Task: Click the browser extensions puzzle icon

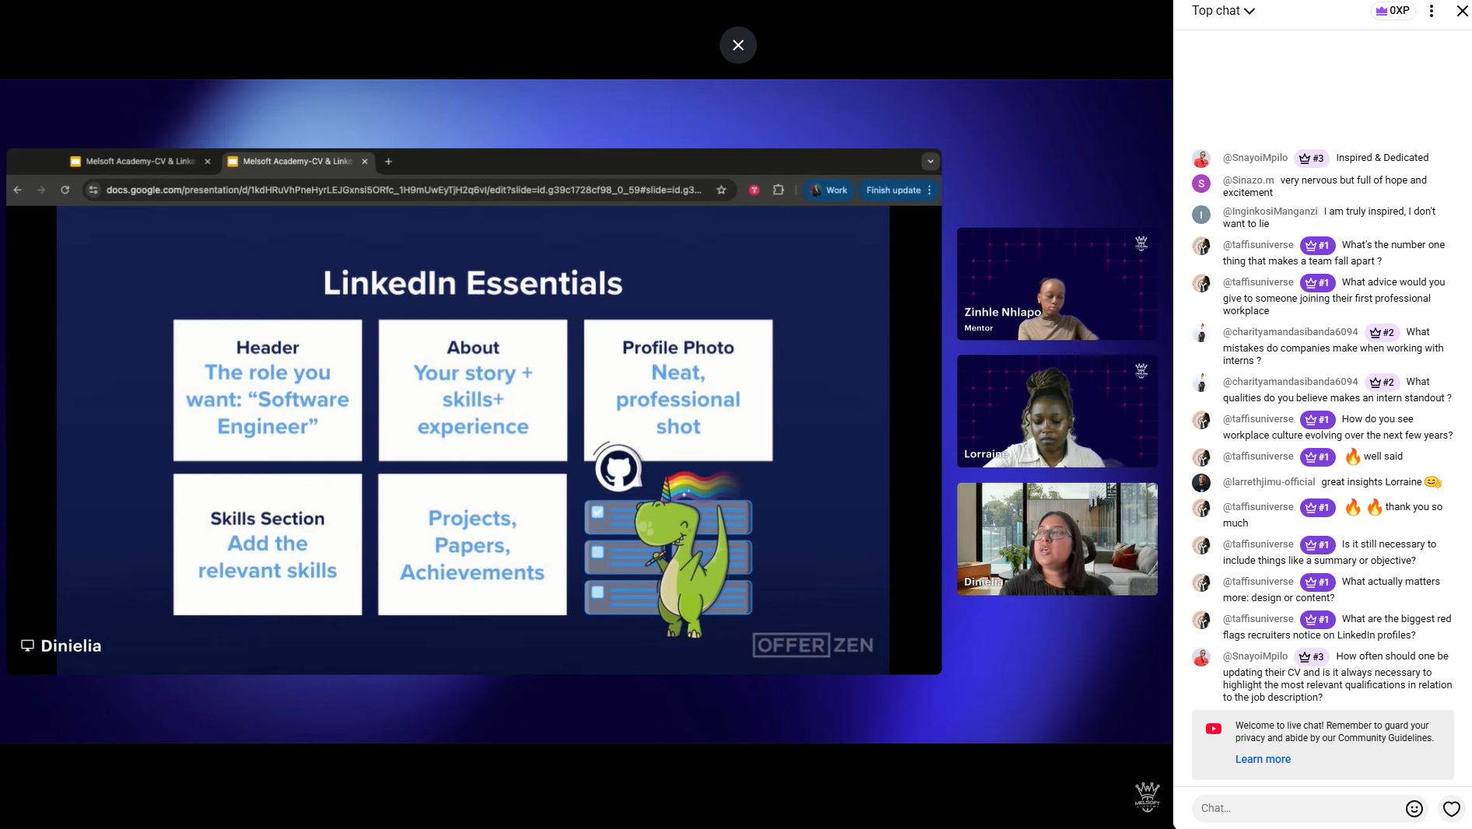Action: [778, 190]
